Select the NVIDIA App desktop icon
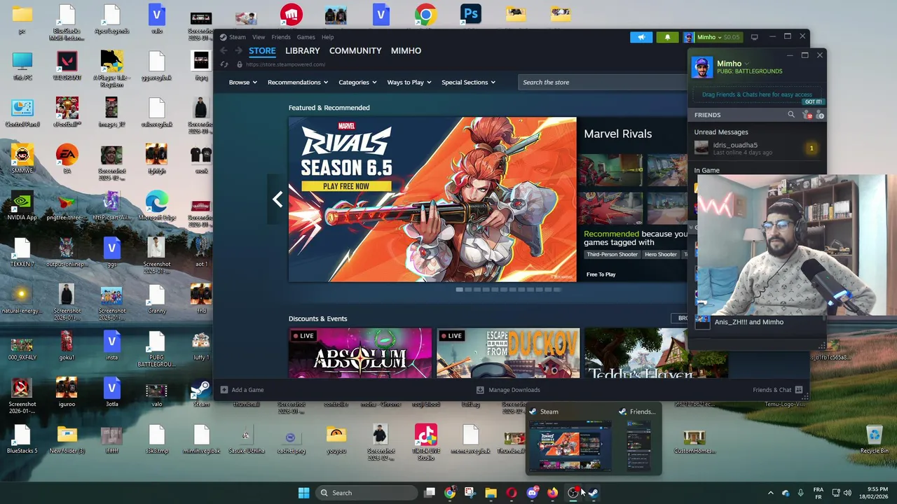The image size is (897, 504). [22, 206]
